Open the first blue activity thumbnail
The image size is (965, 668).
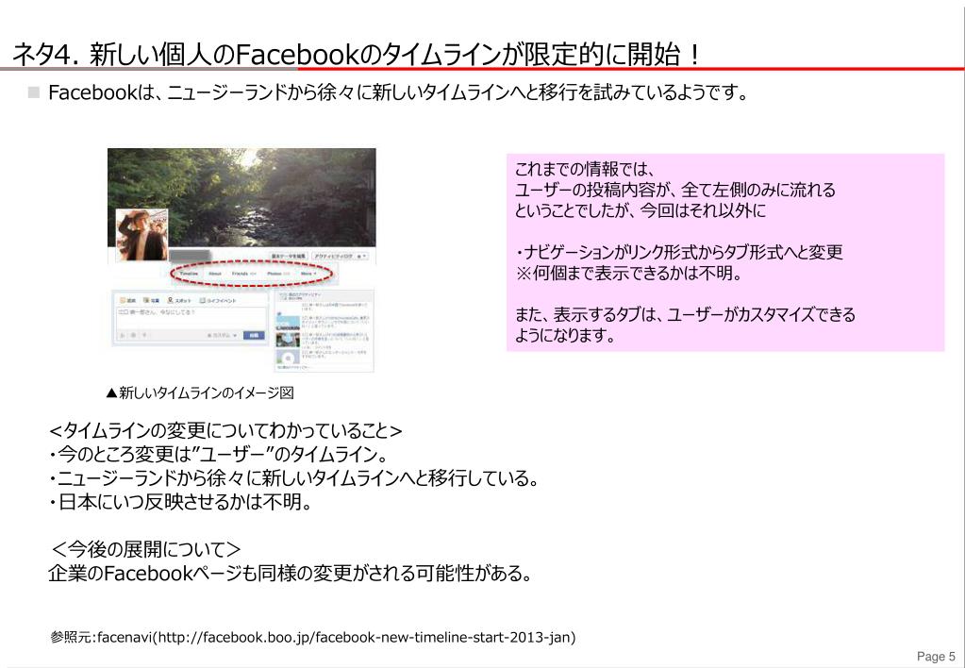(x=288, y=322)
